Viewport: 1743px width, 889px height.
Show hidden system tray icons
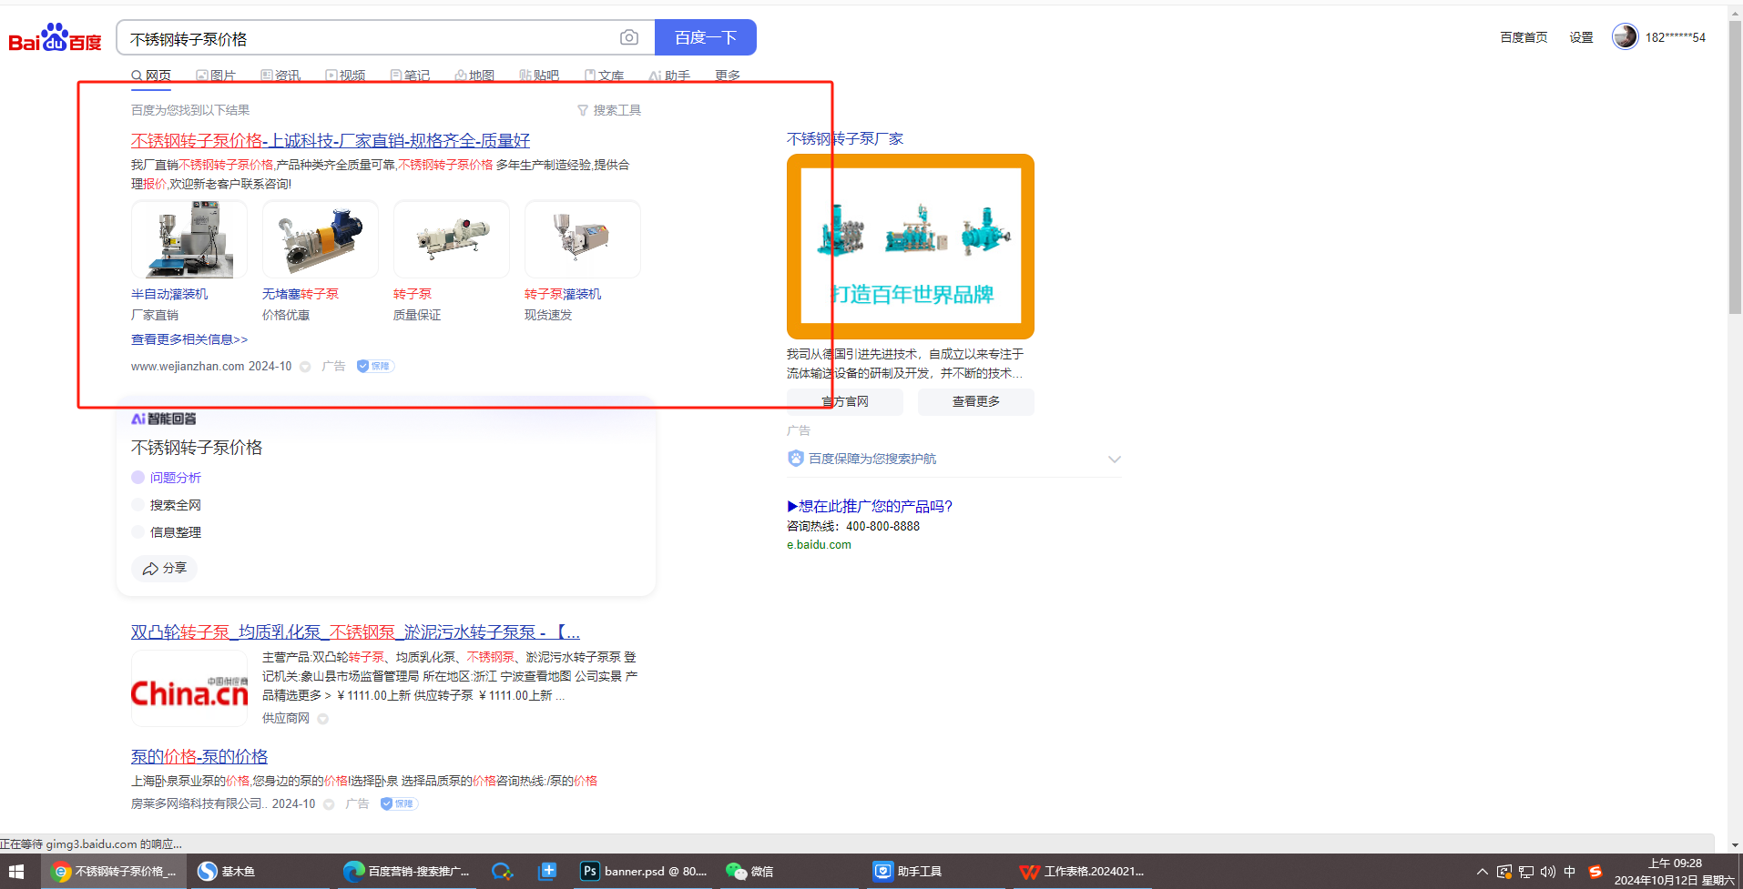coord(1483,872)
